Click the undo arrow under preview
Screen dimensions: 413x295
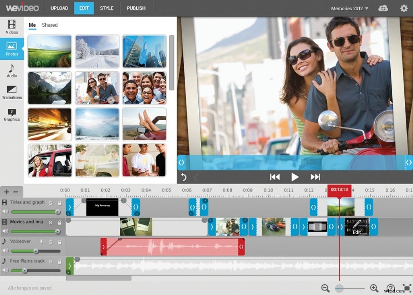pyautogui.click(x=184, y=177)
